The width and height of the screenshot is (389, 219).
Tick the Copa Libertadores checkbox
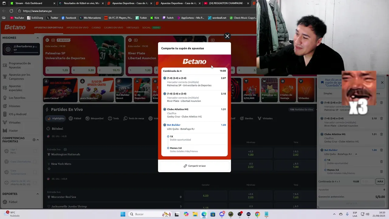pyautogui.click(x=35, y=162)
